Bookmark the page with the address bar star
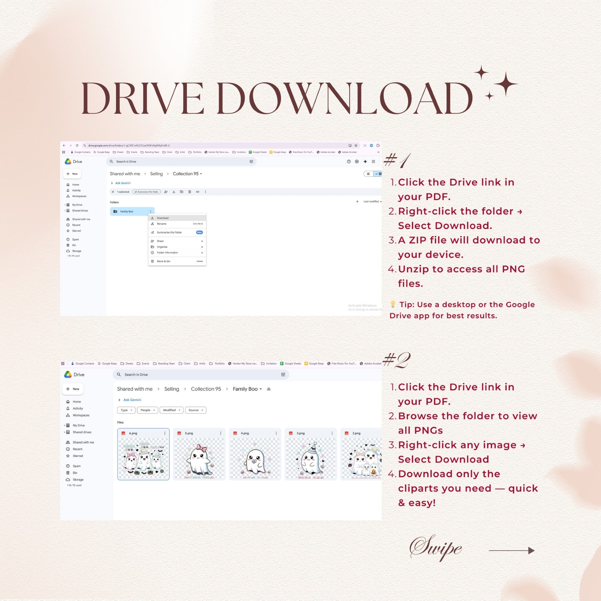The image size is (601, 601). tap(356, 145)
